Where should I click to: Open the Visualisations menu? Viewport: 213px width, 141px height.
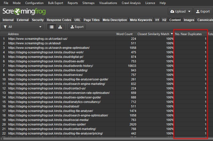click(108, 3)
